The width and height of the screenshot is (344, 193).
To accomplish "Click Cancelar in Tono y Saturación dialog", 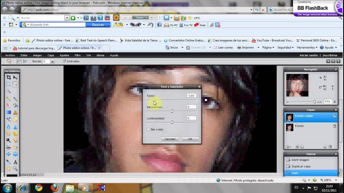I will 170,139.
